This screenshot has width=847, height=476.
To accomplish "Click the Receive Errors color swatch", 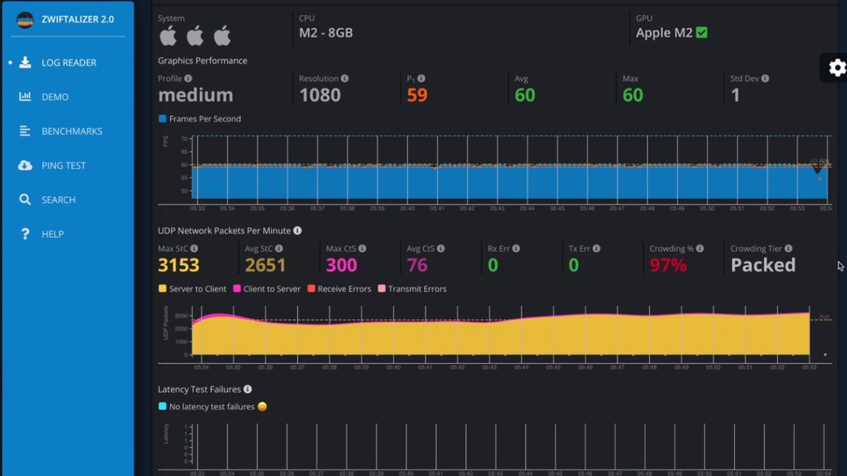I will coord(312,289).
